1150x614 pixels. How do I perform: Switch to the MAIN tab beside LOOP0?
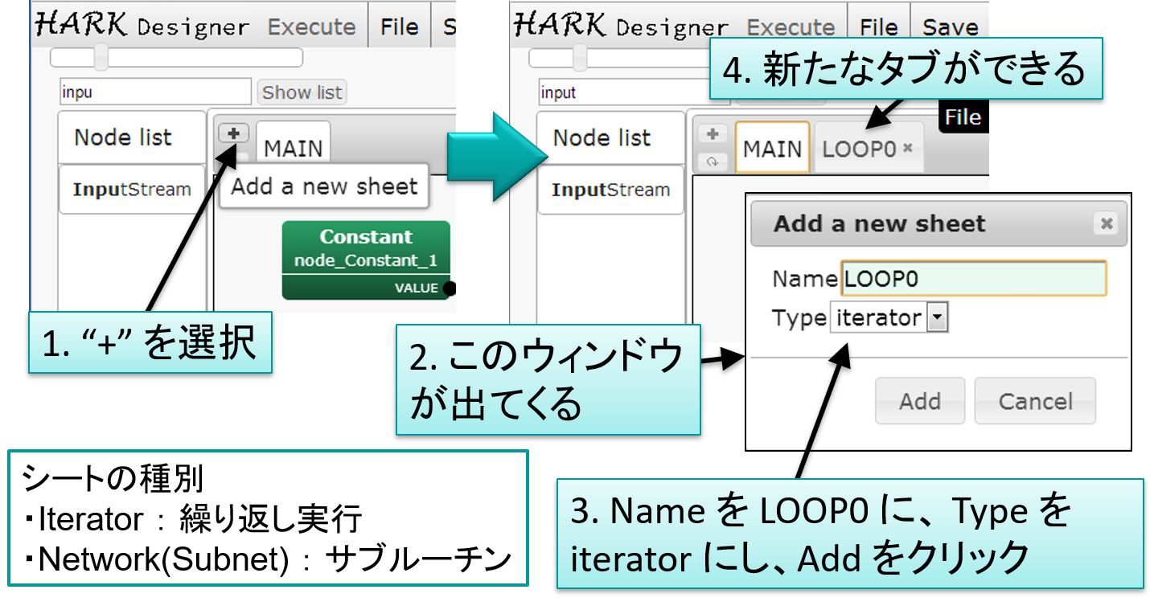(772, 149)
